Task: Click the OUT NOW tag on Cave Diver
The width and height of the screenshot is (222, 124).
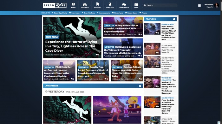Action: [52, 37]
